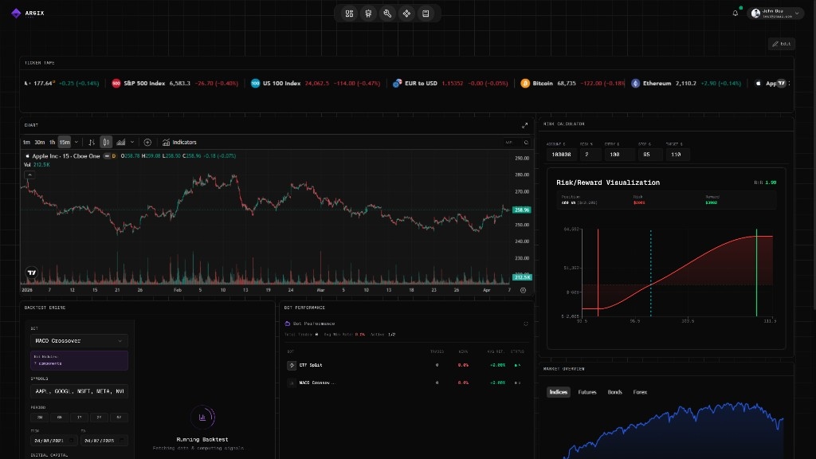816x459 pixels.
Task: Edit the Stop $ field
Action: (x=650, y=155)
